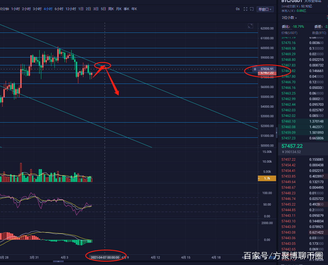Select the 12小时 timeframe
The width and height of the screenshot is (328, 265).
tap(71, 9)
